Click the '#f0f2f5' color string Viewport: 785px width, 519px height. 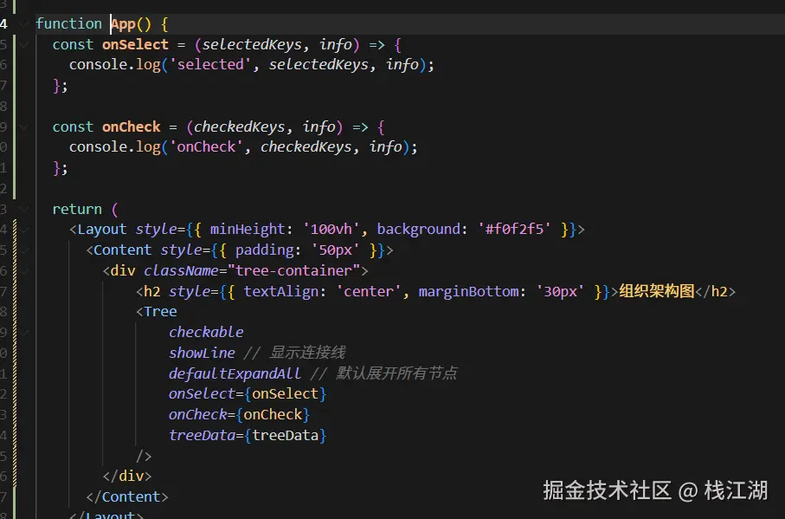pyautogui.click(x=515, y=230)
